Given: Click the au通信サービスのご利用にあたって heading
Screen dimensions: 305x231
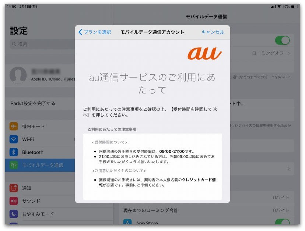Looking at the screenshot, I should click(152, 83).
